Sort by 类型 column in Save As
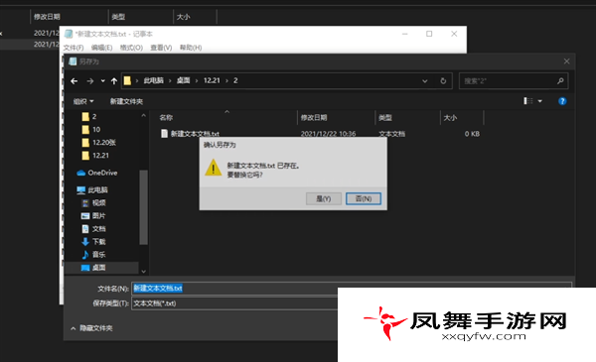 point(385,118)
